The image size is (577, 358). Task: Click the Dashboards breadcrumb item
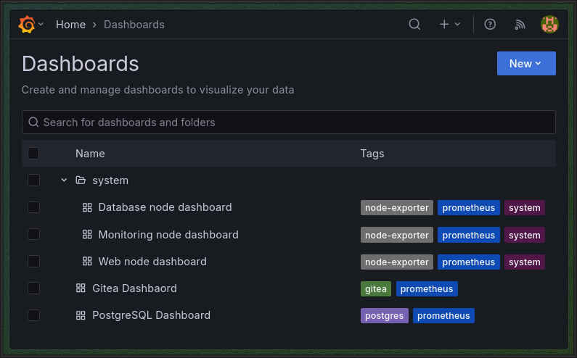[134, 25]
